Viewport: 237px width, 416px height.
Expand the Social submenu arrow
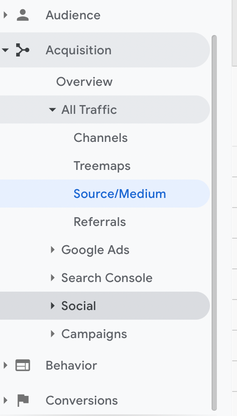coord(52,306)
